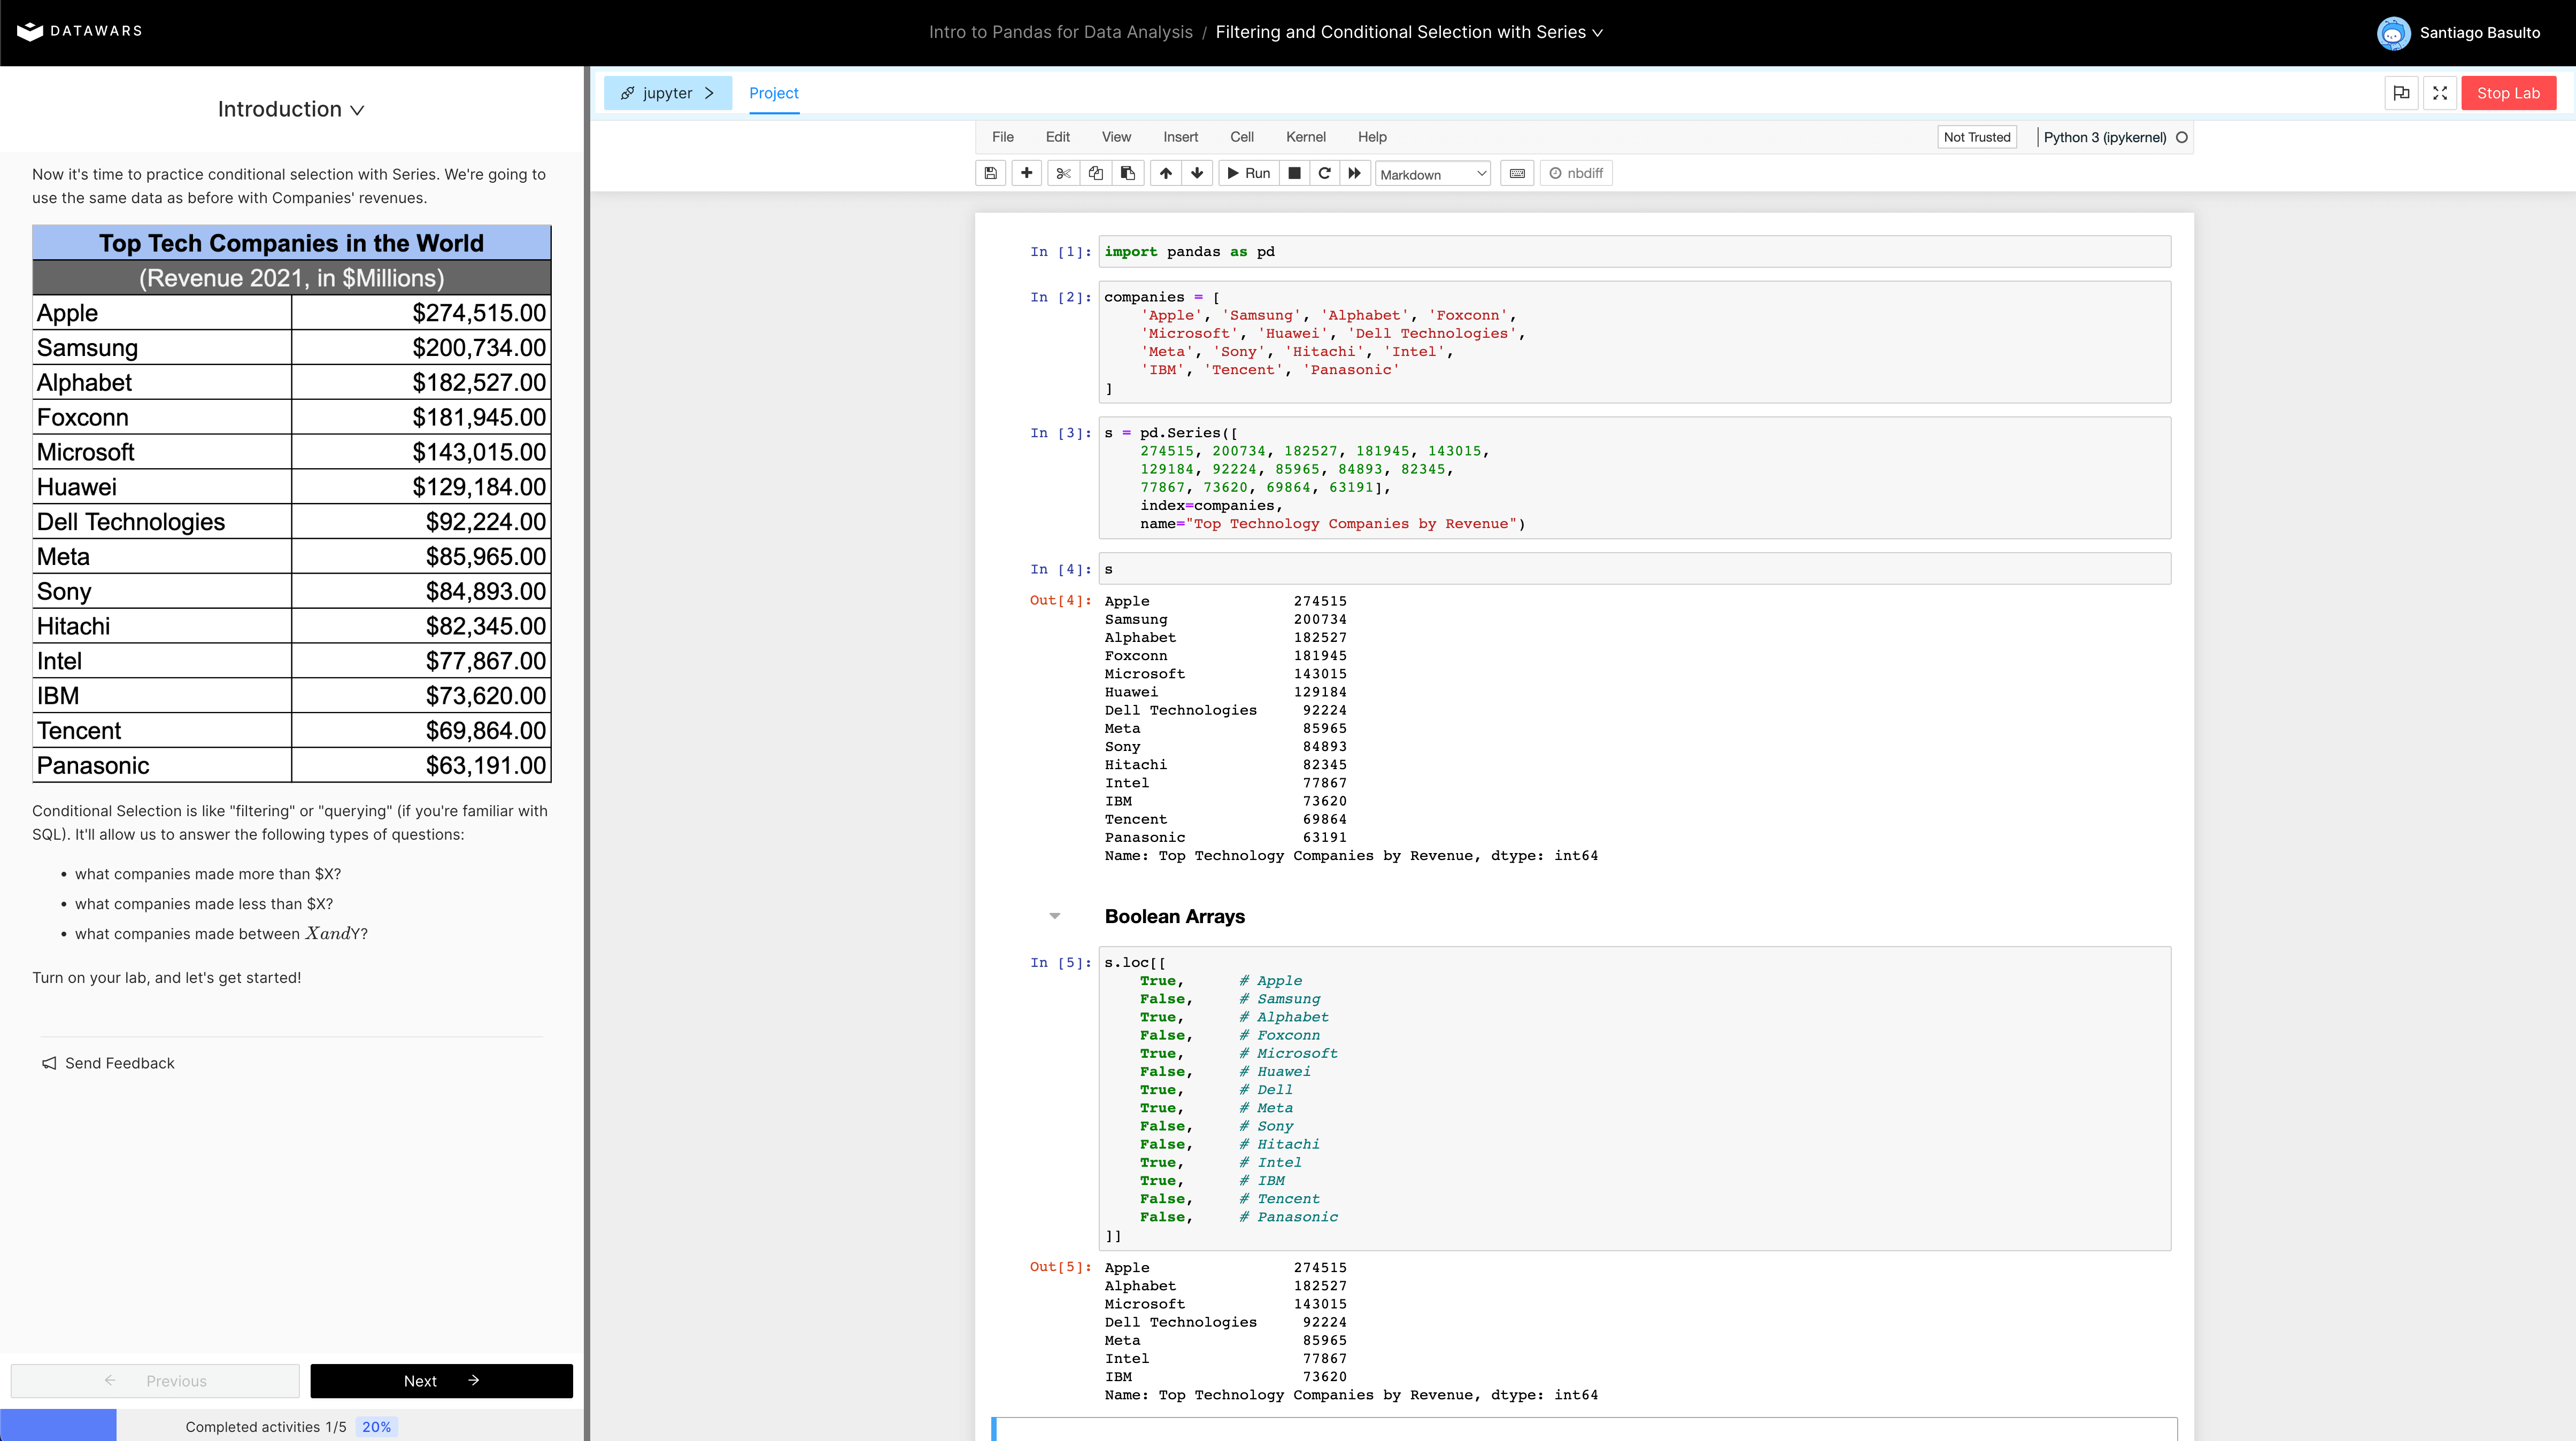Open the View menu
The image size is (2576, 1441).
point(1116,137)
